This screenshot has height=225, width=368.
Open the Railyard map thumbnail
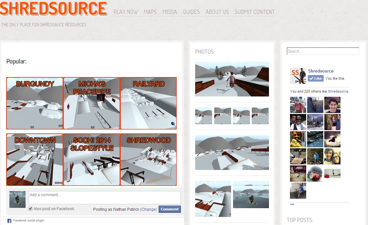point(149,103)
